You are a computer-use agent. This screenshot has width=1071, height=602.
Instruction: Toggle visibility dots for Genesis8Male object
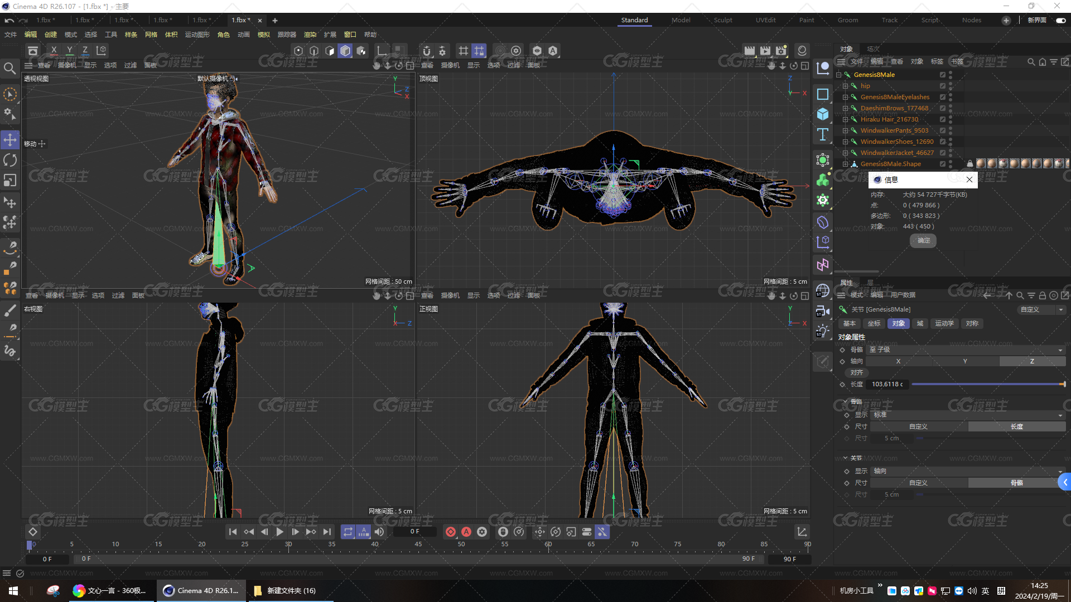pyautogui.click(x=951, y=75)
